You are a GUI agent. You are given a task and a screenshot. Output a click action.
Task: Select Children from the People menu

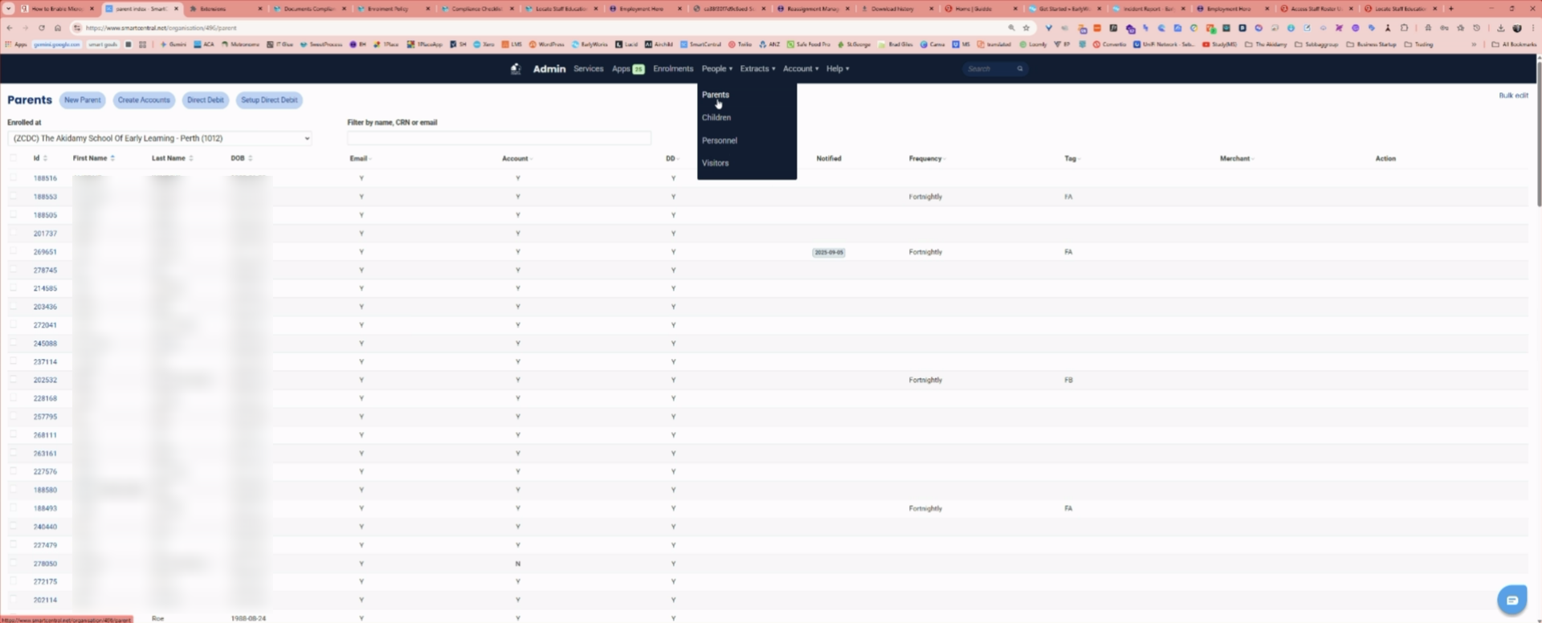coord(716,118)
